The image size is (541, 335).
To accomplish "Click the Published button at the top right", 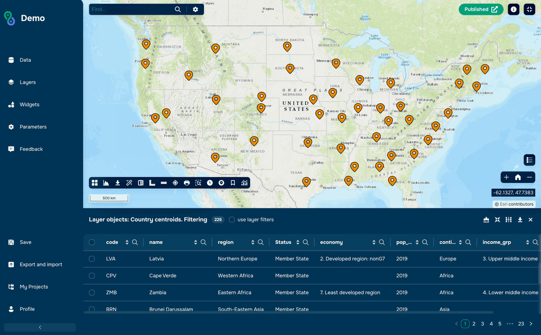I will click(481, 9).
